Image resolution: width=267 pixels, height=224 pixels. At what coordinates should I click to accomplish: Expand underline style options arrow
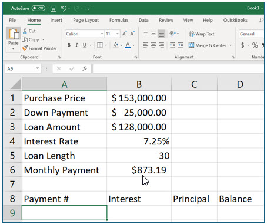tap(91, 45)
